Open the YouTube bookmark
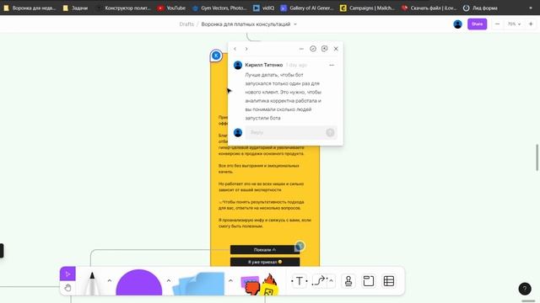This screenshot has width=540, height=303. click(171, 8)
